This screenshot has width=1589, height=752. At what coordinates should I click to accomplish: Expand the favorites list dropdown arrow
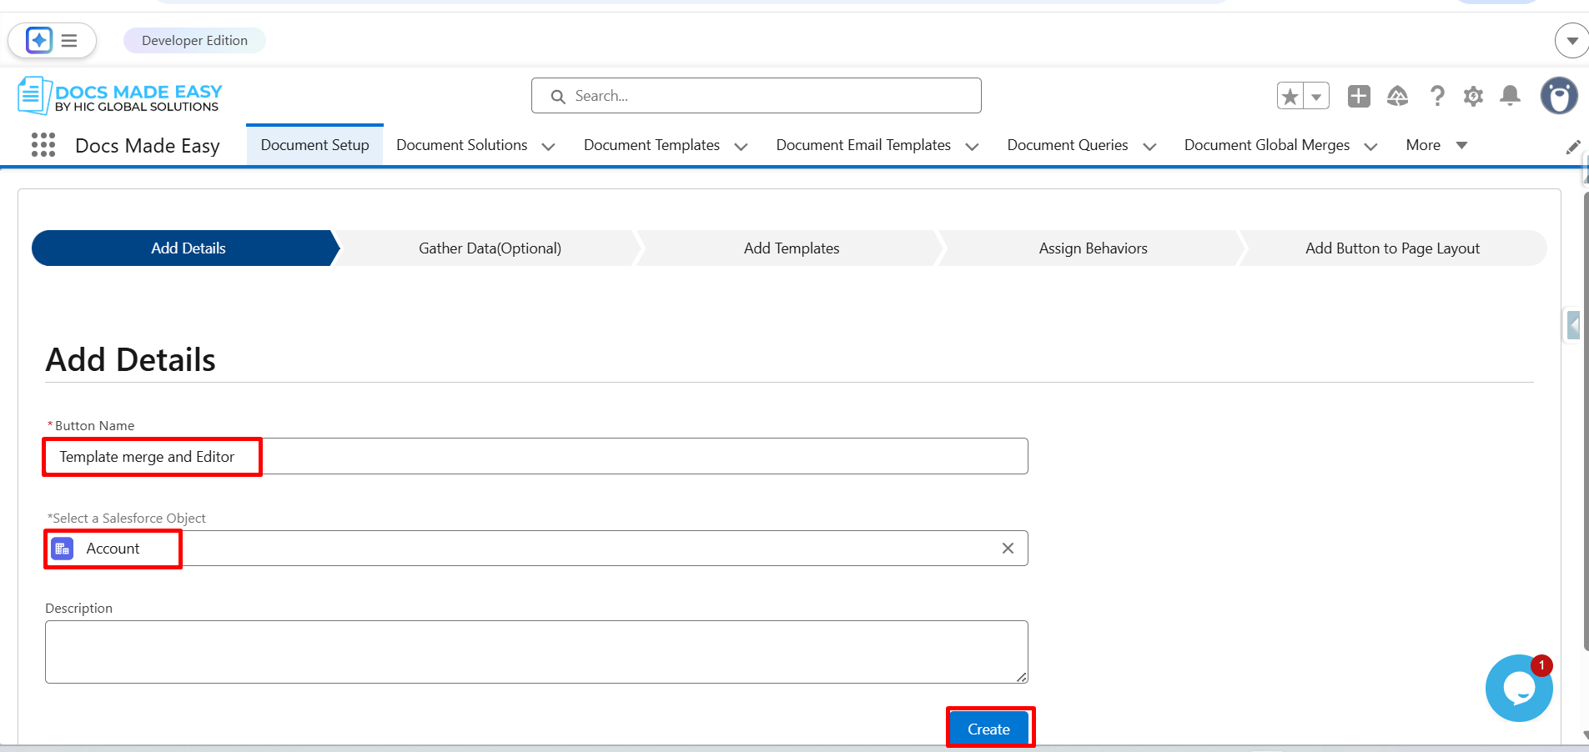pyautogui.click(x=1316, y=97)
